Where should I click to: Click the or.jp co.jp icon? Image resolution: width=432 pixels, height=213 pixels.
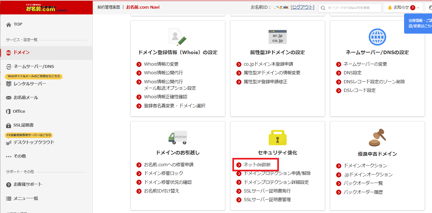click(x=278, y=37)
